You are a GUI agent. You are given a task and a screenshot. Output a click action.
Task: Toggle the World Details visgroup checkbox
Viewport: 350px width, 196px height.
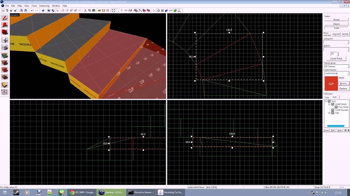coord(333,104)
